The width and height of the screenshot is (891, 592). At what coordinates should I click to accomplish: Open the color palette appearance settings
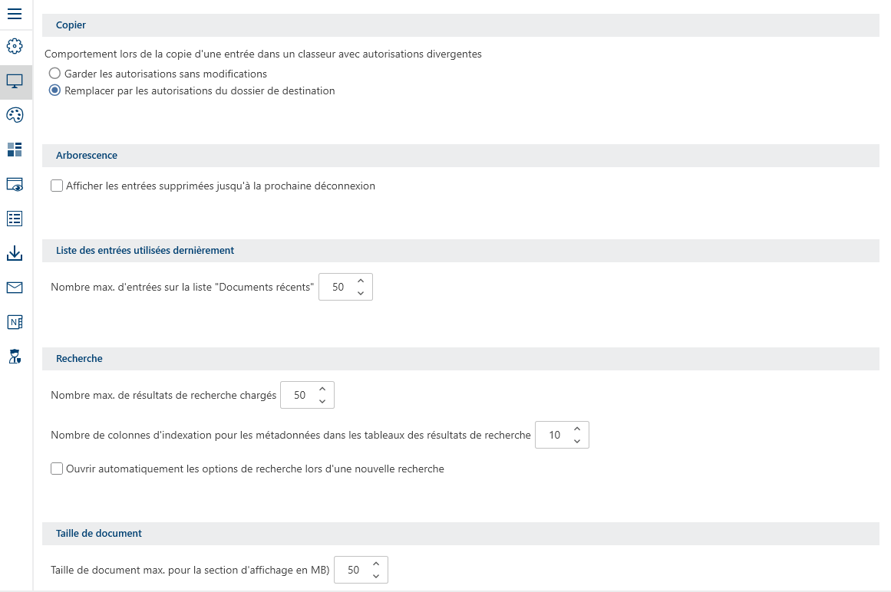14,115
